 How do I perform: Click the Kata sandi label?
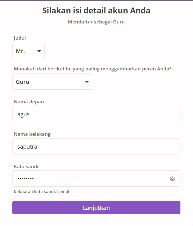tap(26, 166)
